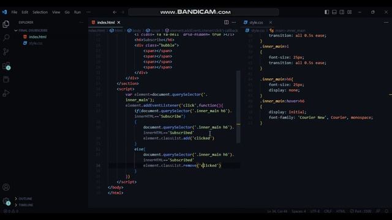Open Source Control view in activity bar
The image size is (392, 220).
tap(6, 51)
